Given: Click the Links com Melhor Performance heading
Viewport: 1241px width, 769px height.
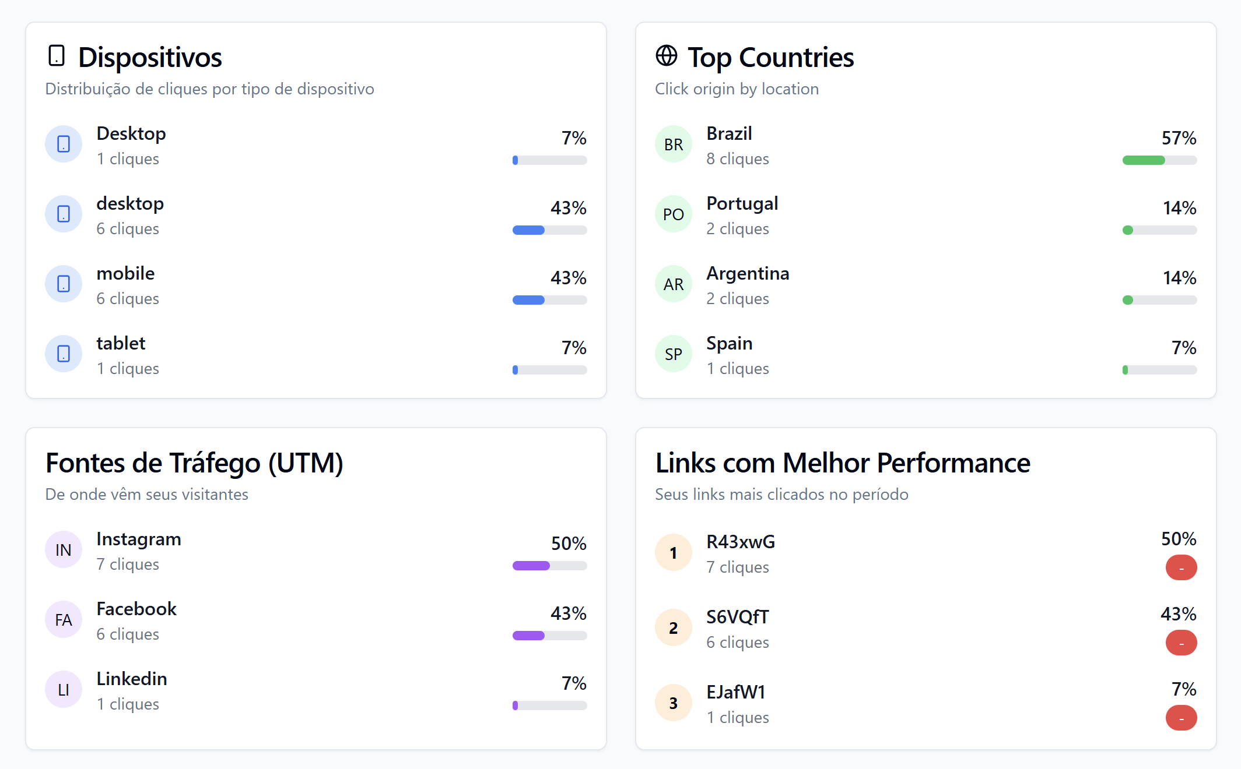Looking at the screenshot, I should (843, 463).
